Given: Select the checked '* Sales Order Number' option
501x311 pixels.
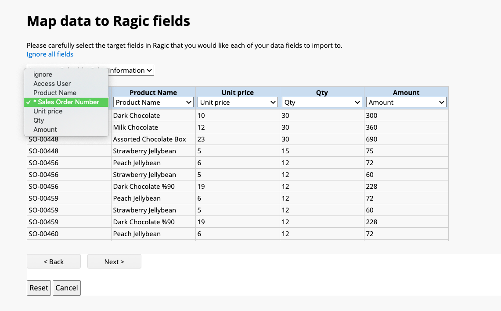Looking at the screenshot, I should (x=66, y=102).
